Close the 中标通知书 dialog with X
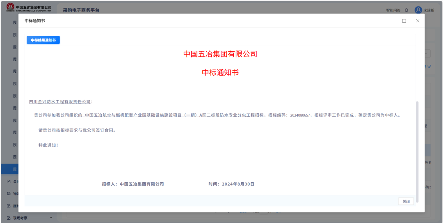Viewport: 443px width, 223px height. (x=418, y=21)
